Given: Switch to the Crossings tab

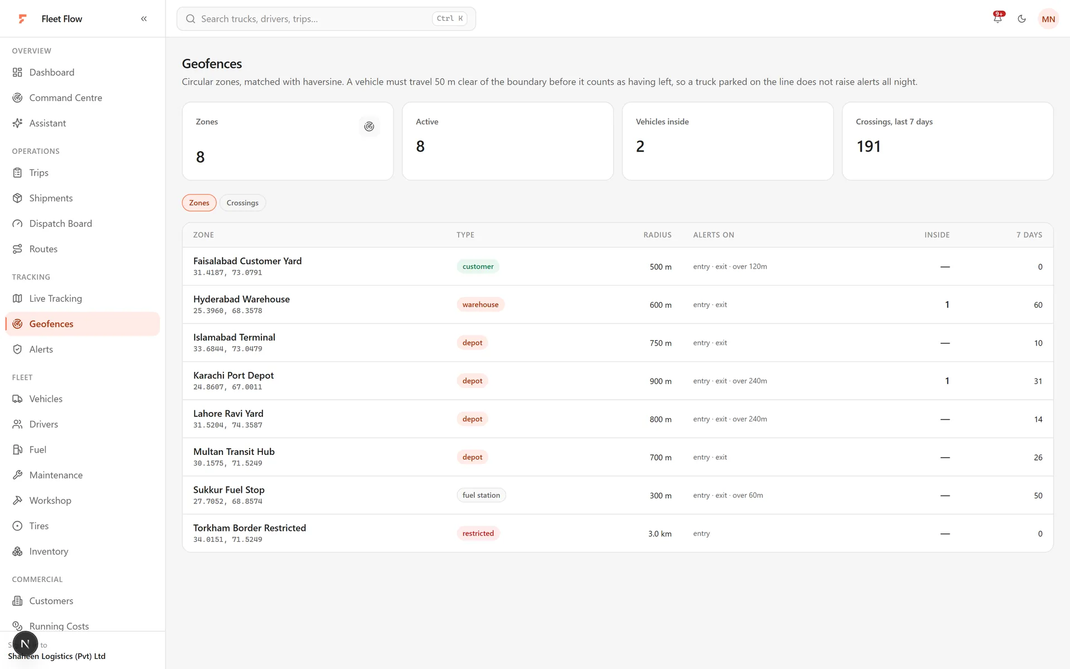Looking at the screenshot, I should tap(242, 203).
